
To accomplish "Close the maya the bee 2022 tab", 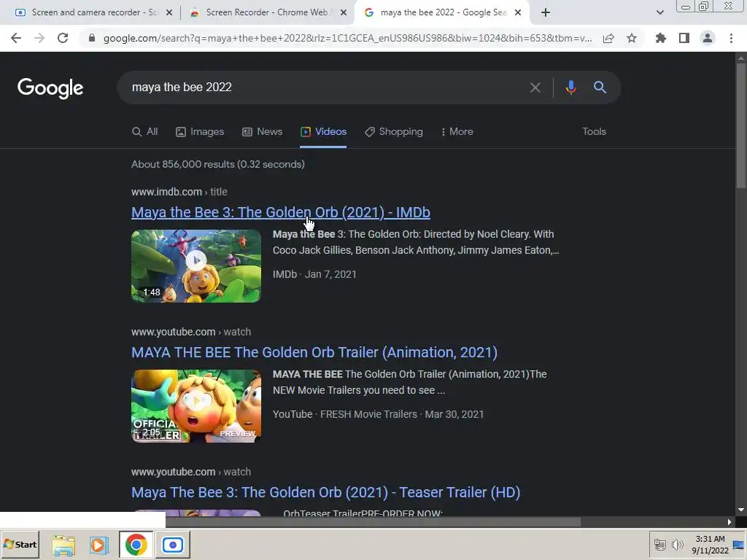I will click(x=519, y=12).
